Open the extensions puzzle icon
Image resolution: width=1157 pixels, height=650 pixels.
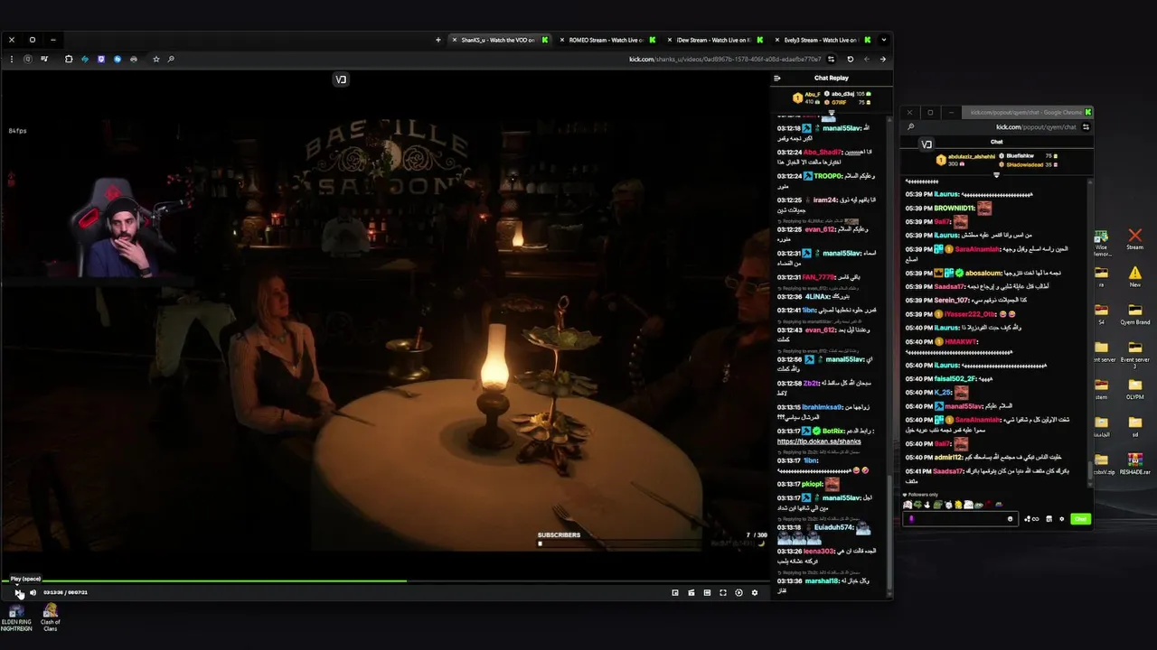pos(69,59)
